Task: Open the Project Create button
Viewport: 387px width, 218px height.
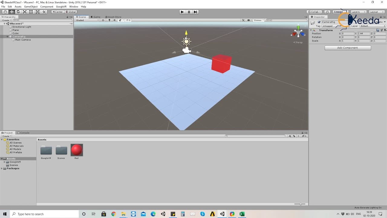Action: click(6, 136)
